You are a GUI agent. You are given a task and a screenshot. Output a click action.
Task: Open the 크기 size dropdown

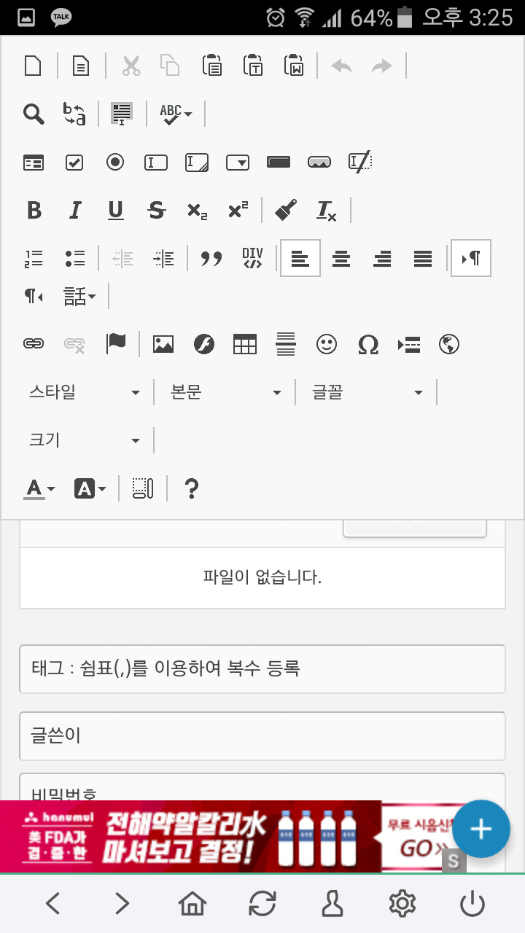(x=84, y=440)
